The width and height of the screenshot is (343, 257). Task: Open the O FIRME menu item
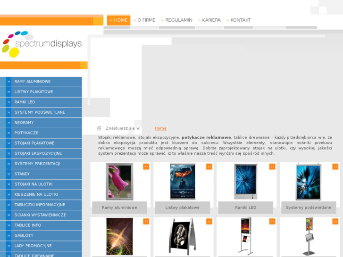(x=144, y=20)
